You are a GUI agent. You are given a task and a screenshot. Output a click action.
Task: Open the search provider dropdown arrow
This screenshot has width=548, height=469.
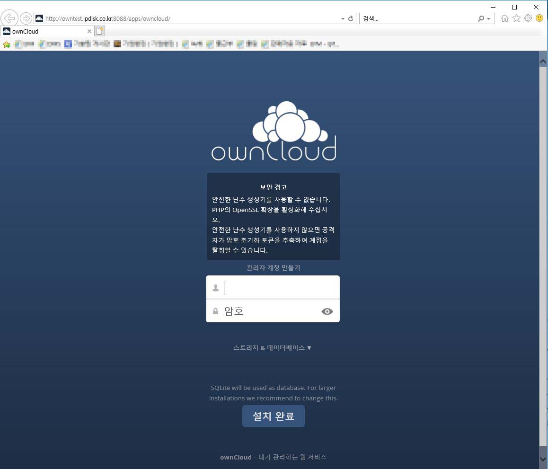pyautogui.click(x=488, y=18)
